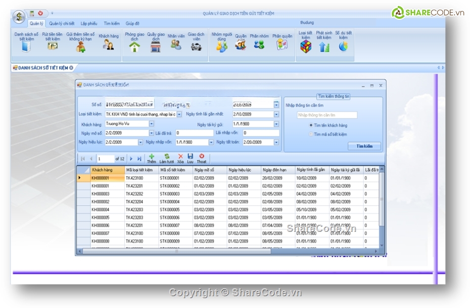This screenshot has height=308, width=470.
Task: Delete record with Xóa
Action: coord(181,159)
